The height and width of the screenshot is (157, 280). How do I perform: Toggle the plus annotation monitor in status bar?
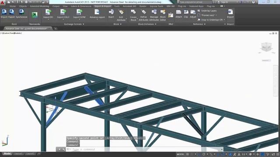tap(258, 154)
